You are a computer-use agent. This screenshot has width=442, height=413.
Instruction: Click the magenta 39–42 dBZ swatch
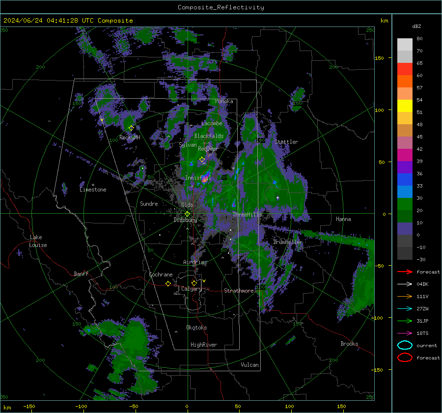[x=405, y=155]
